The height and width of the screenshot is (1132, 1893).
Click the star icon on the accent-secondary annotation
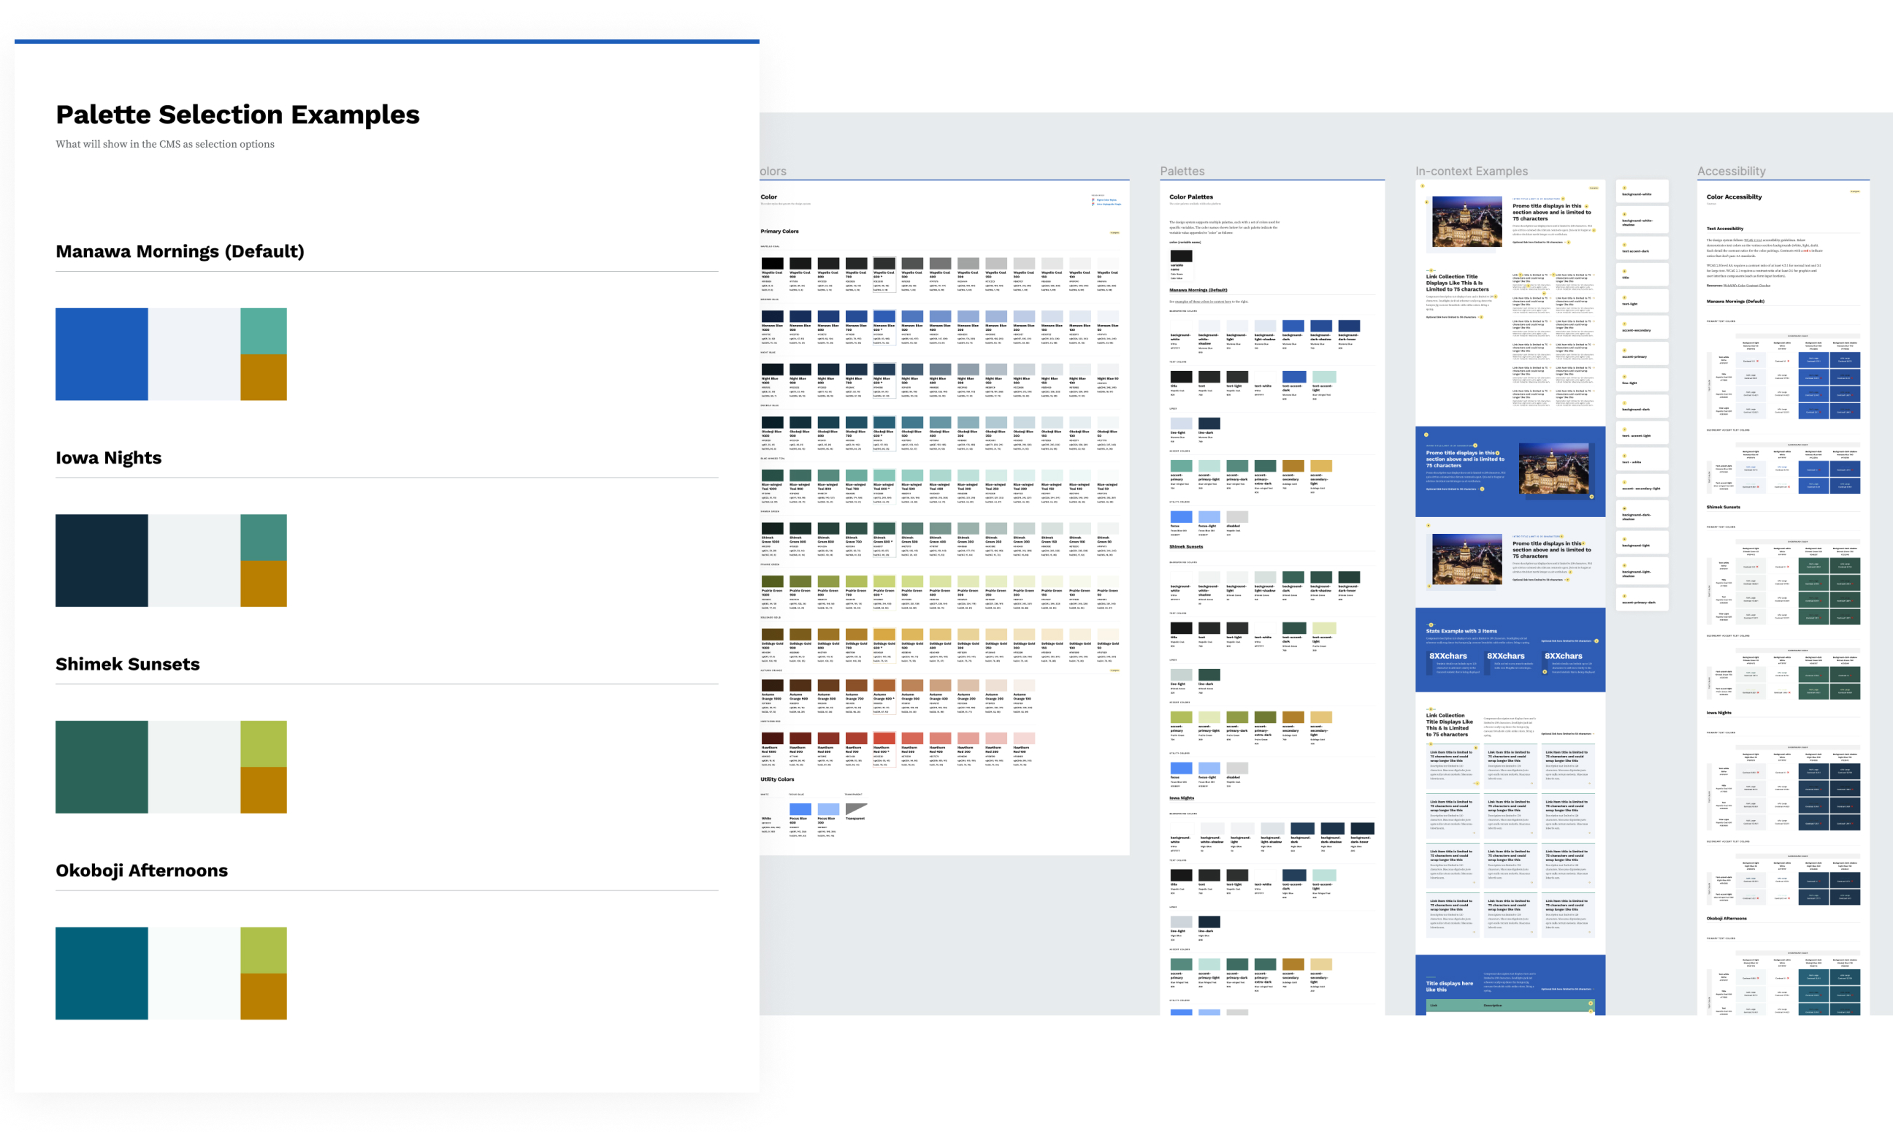pos(1624,324)
